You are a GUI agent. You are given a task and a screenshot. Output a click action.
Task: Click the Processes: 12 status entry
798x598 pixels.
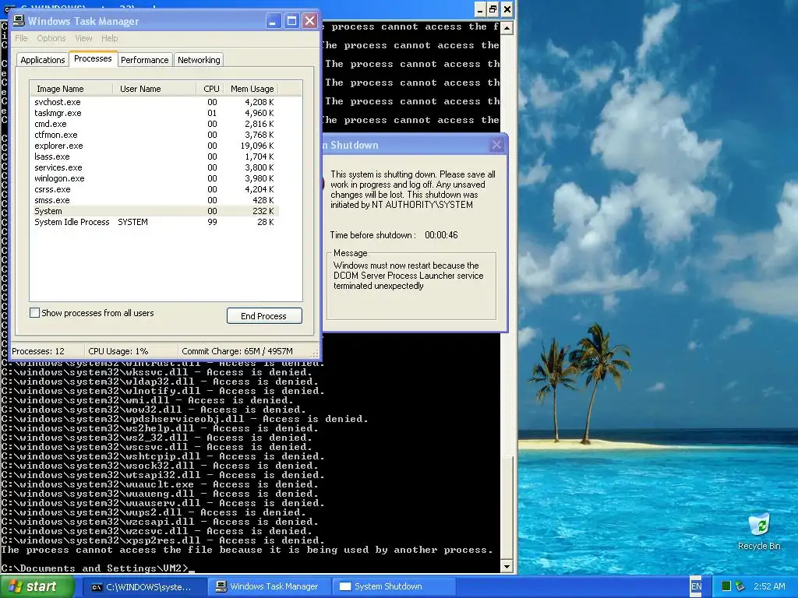(x=38, y=351)
